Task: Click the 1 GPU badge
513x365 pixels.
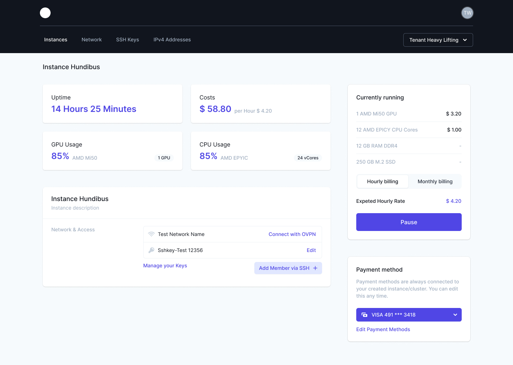Action: tap(164, 158)
